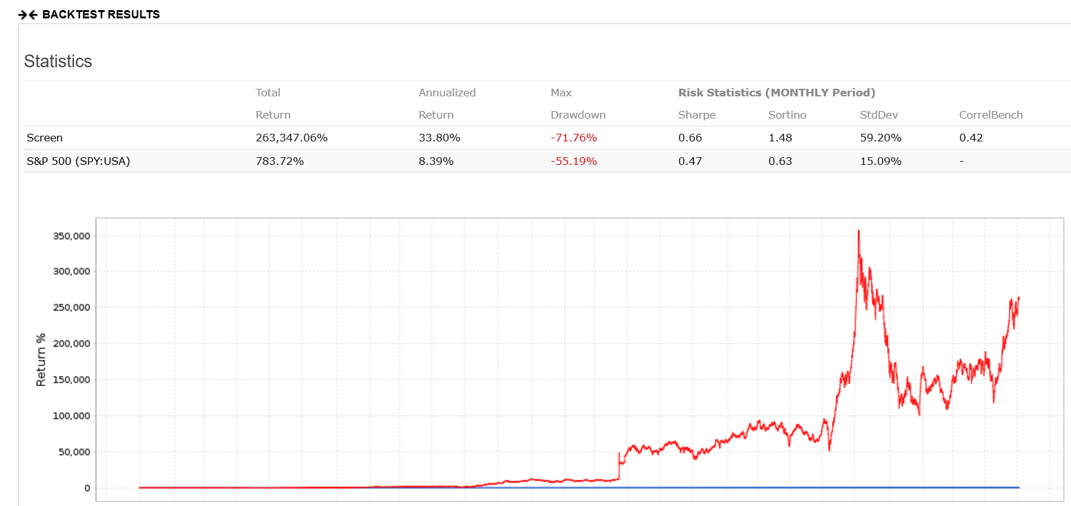Click the Return % y-axis label
This screenshot has height=506, width=1071.
pyautogui.click(x=41, y=360)
